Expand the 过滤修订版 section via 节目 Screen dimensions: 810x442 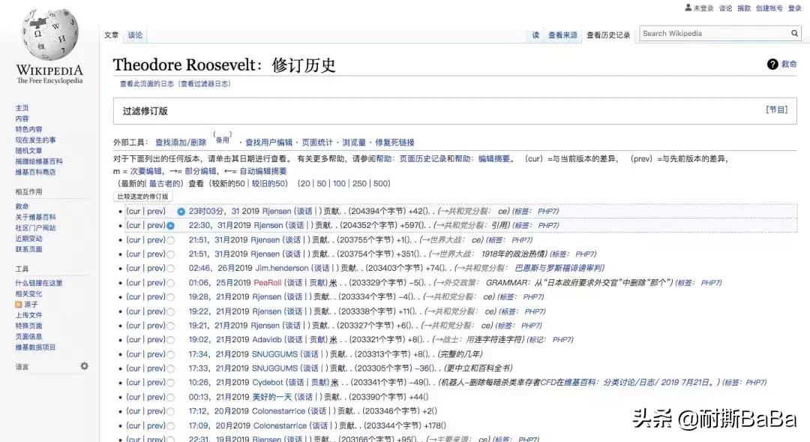click(x=777, y=109)
